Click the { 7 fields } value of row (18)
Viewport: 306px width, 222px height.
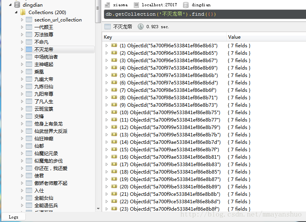pyautogui.click(x=239, y=172)
